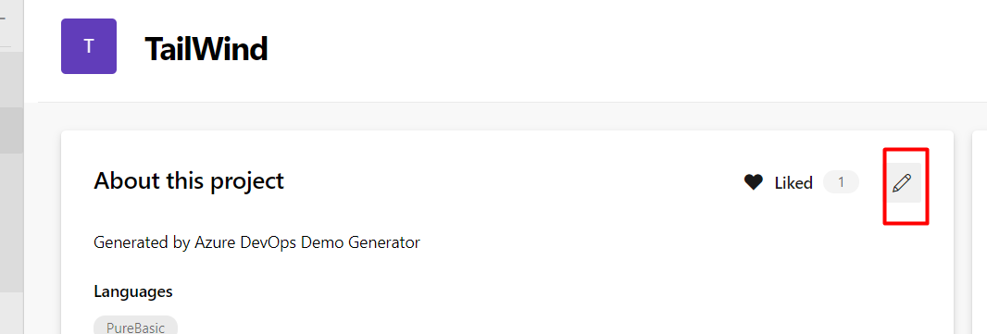This screenshot has height=334, width=987.
Task: Click the gray page background below the header
Action: [504, 117]
